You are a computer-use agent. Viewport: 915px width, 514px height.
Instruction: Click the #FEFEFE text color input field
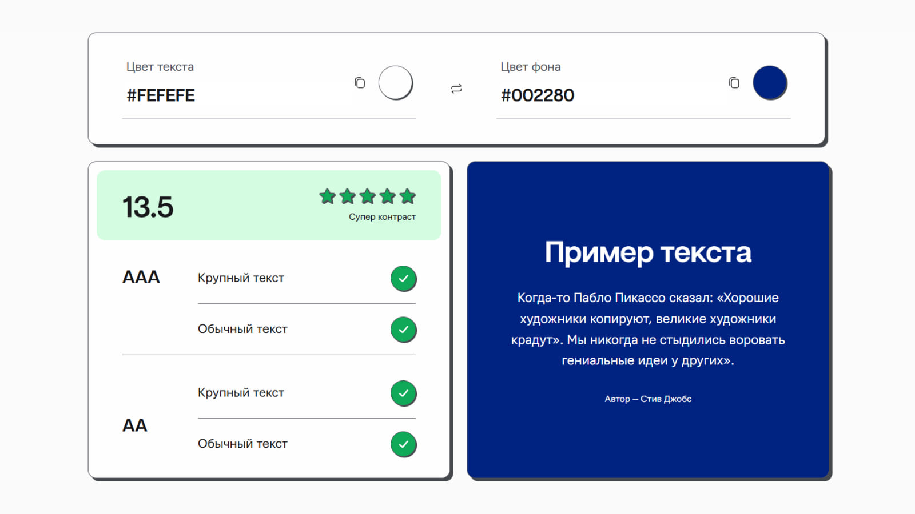pyautogui.click(x=161, y=95)
